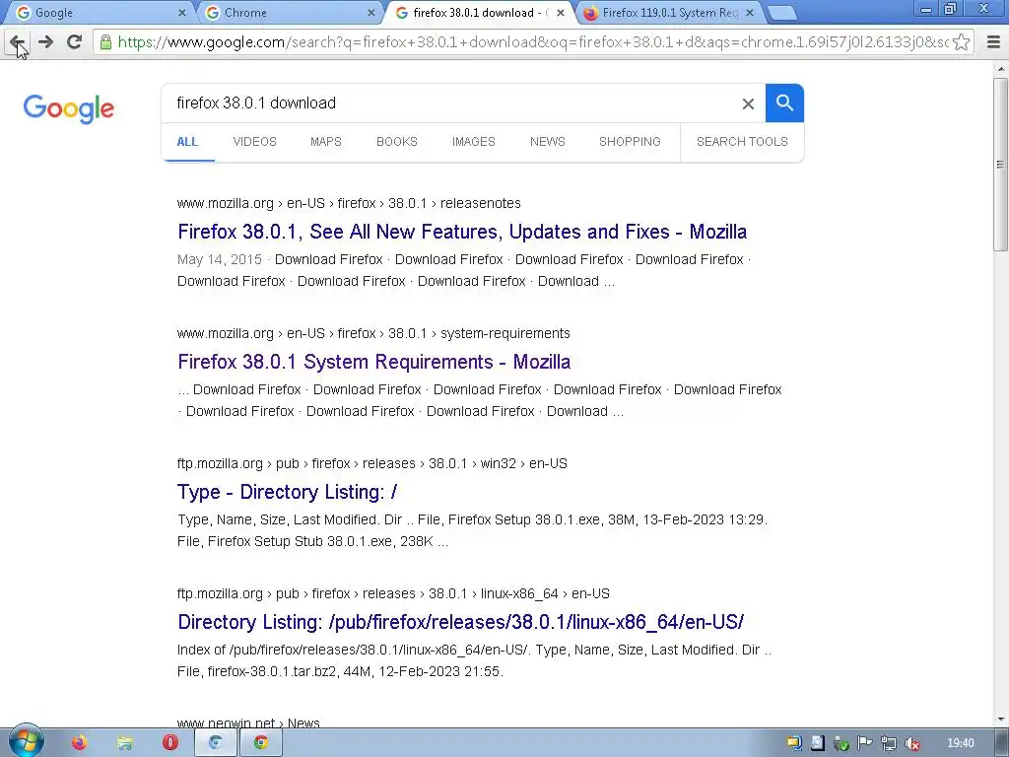Image resolution: width=1009 pixels, height=757 pixels.
Task: Click the mozilla.org system-requirements breadcrumb URL
Action: 373,333
